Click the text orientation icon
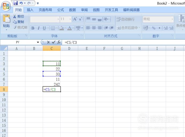The height and width of the screenshot is (137, 185). coord(106,19)
